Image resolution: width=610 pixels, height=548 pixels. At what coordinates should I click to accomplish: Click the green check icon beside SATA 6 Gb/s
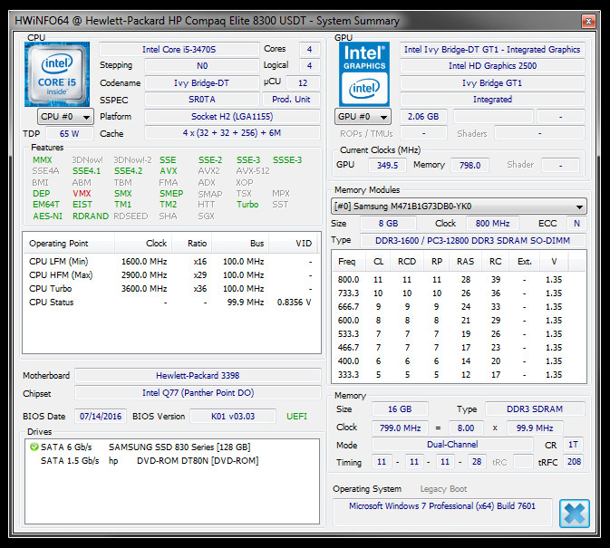coord(34,447)
